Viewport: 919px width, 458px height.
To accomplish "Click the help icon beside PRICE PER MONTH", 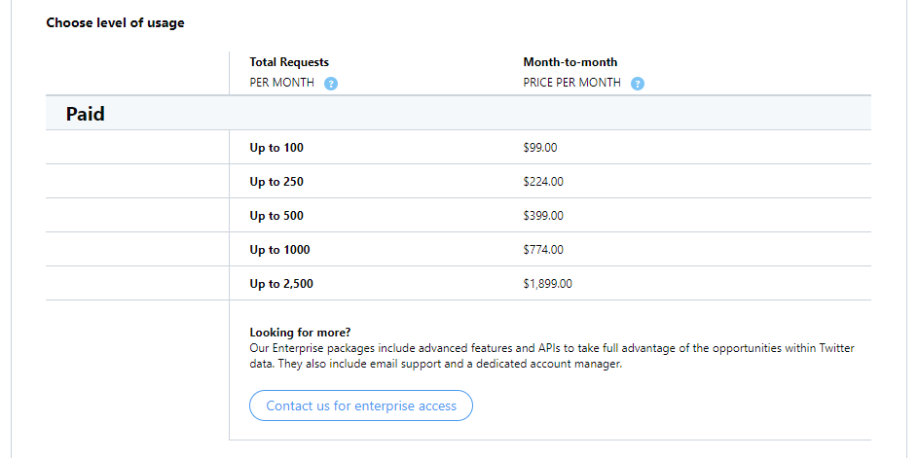I will pos(638,84).
